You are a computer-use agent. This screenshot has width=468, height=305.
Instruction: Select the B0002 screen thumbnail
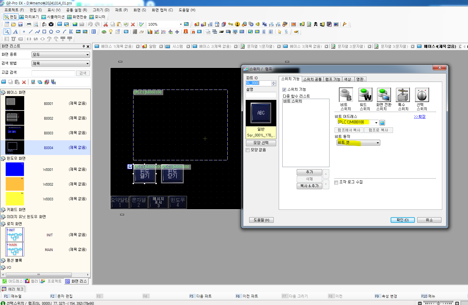pos(15,118)
